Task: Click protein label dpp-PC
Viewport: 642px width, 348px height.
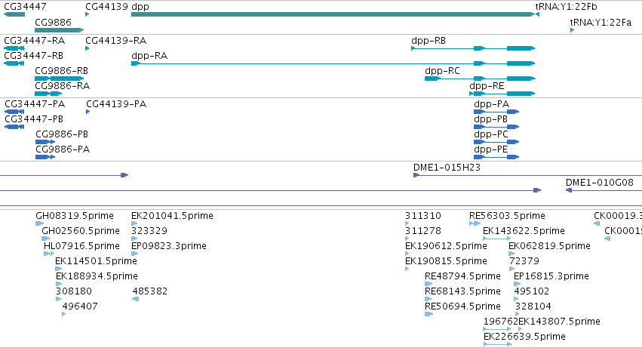Action: pyautogui.click(x=491, y=134)
